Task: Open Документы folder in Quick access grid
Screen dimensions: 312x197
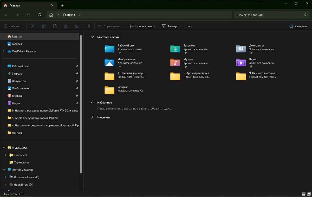Action: click(x=255, y=49)
